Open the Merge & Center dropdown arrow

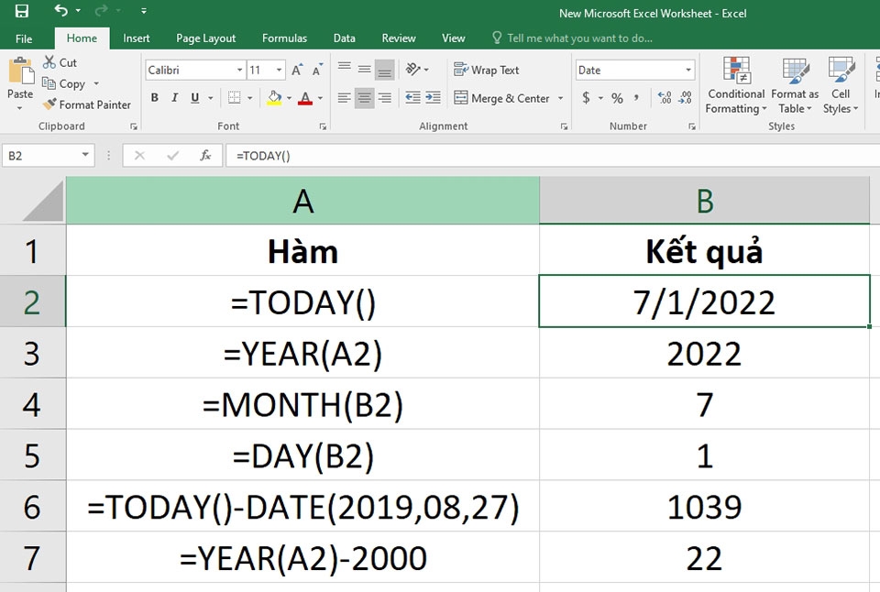click(x=560, y=98)
